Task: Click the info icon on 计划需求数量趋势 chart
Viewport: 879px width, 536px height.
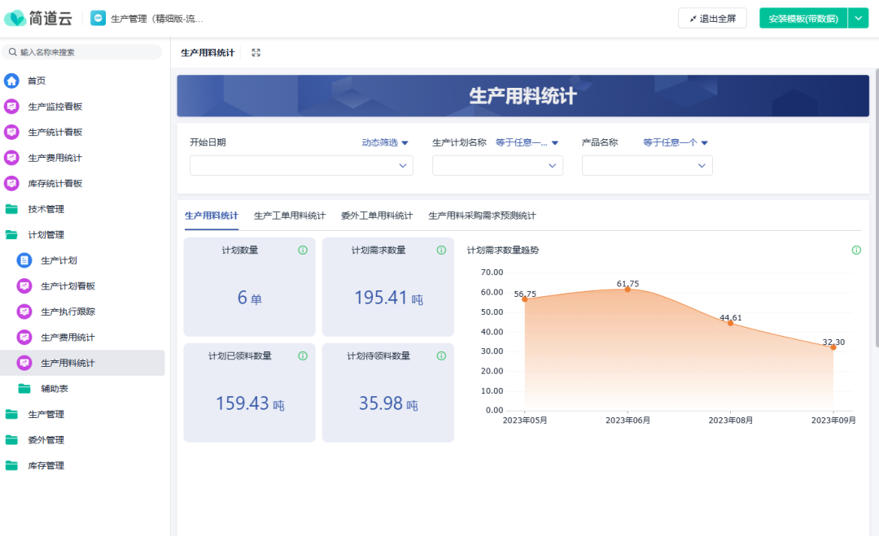Action: (x=856, y=251)
